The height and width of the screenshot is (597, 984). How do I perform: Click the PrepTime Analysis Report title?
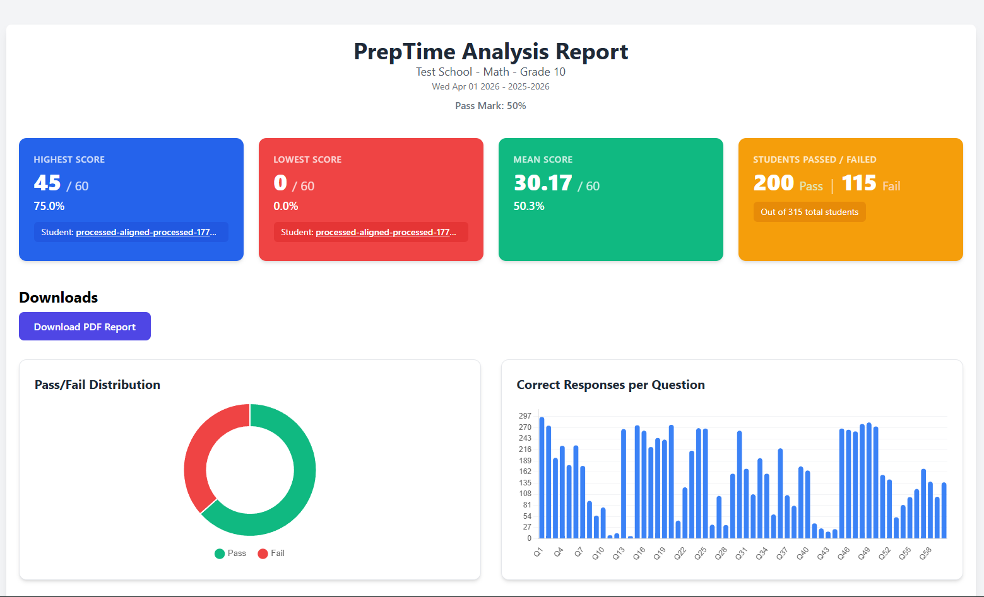click(490, 51)
